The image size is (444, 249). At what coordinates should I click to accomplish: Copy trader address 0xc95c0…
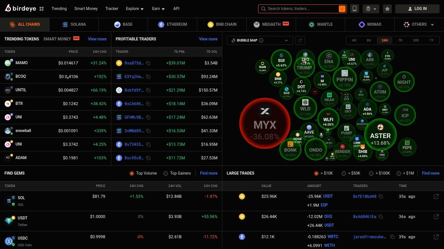pos(148,158)
